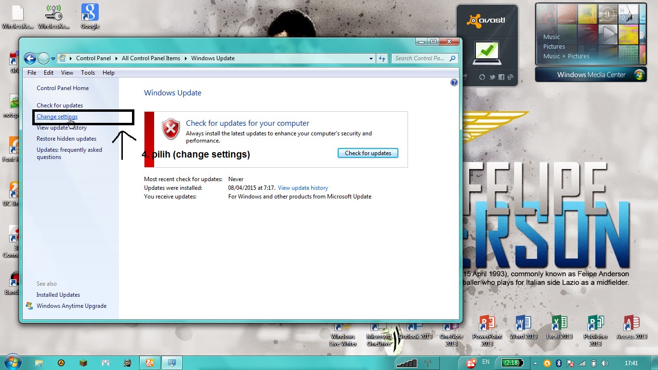This screenshot has width=658, height=370.
Task: Show hidden tray icons arrow
Action: coord(536,363)
